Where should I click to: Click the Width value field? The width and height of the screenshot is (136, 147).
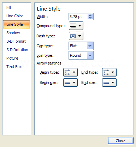(78, 17)
